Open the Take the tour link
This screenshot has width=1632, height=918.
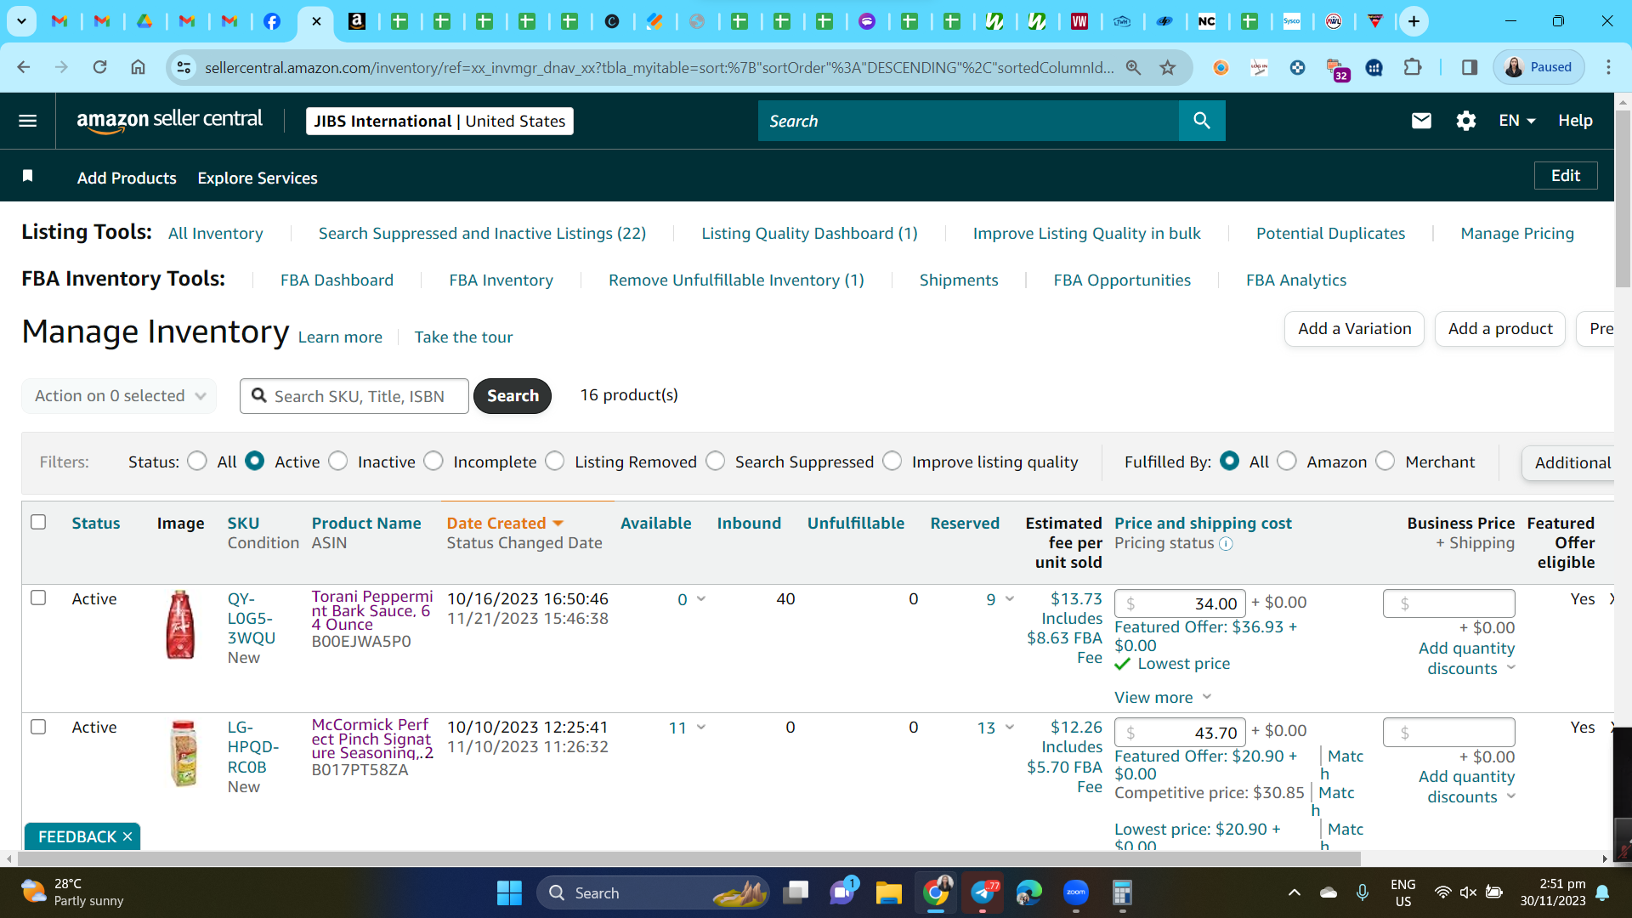coord(463,337)
